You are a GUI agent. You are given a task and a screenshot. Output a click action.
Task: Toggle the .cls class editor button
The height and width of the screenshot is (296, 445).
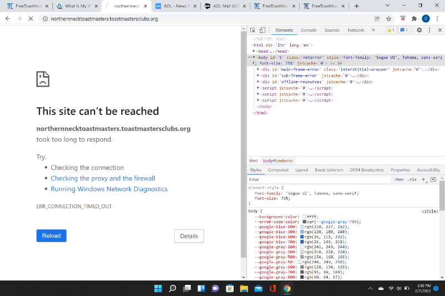[412, 179]
